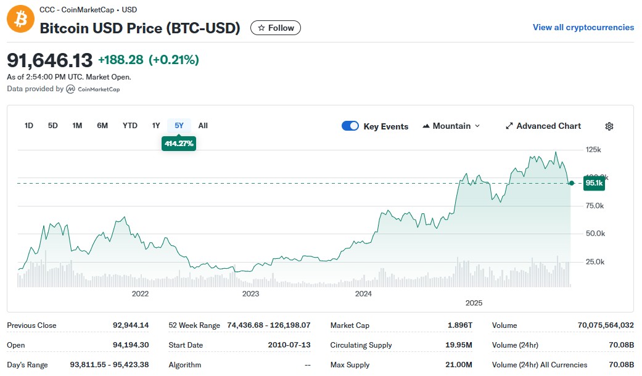Show the 1Y price chart
642x376 pixels.
[x=156, y=126]
